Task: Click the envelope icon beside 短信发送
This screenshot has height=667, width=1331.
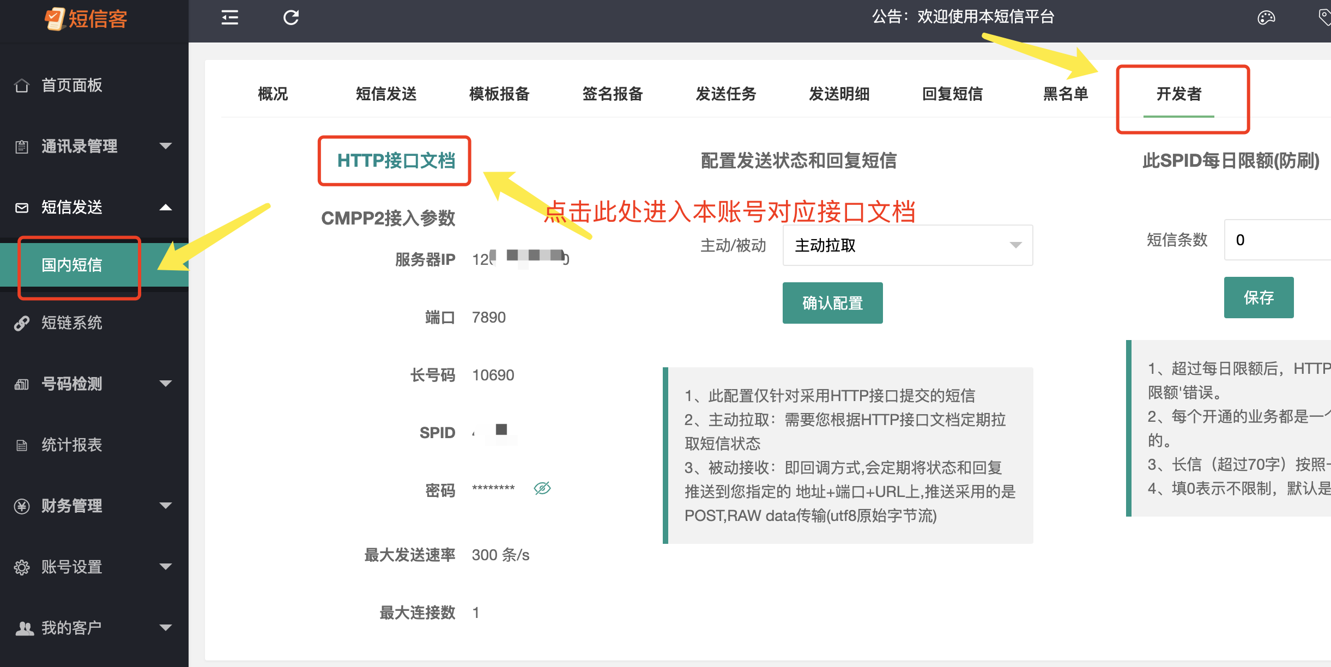Action: click(x=22, y=208)
